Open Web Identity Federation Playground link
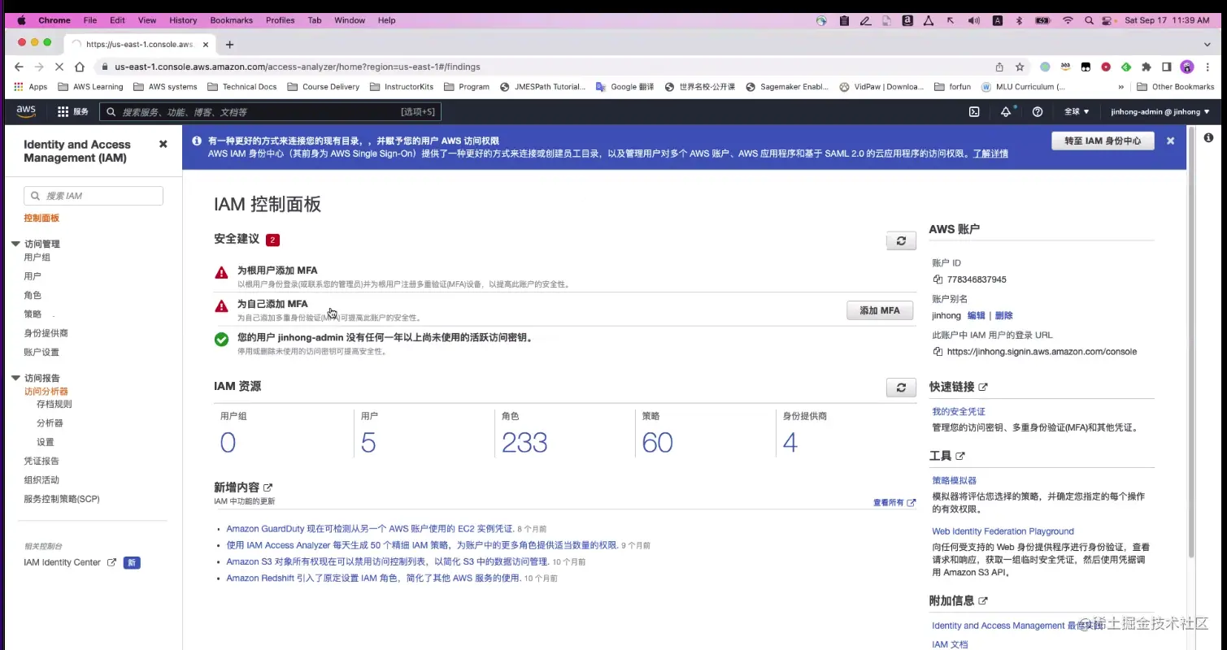1227x650 pixels. click(1003, 531)
